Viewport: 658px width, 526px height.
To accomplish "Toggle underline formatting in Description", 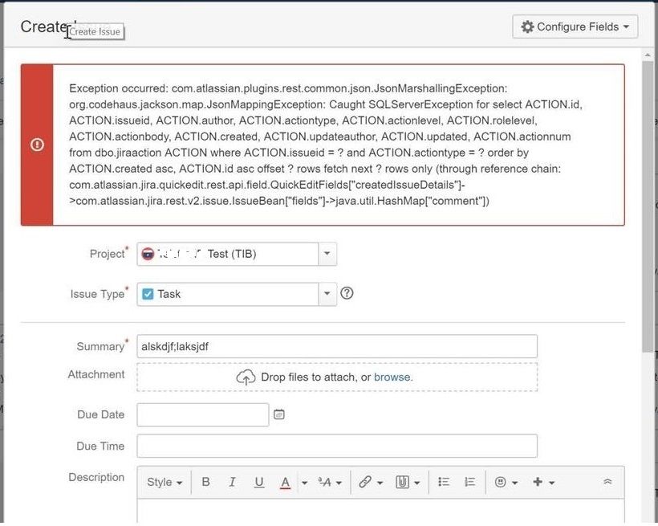I will pyautogui.click(x=259, y=482).
